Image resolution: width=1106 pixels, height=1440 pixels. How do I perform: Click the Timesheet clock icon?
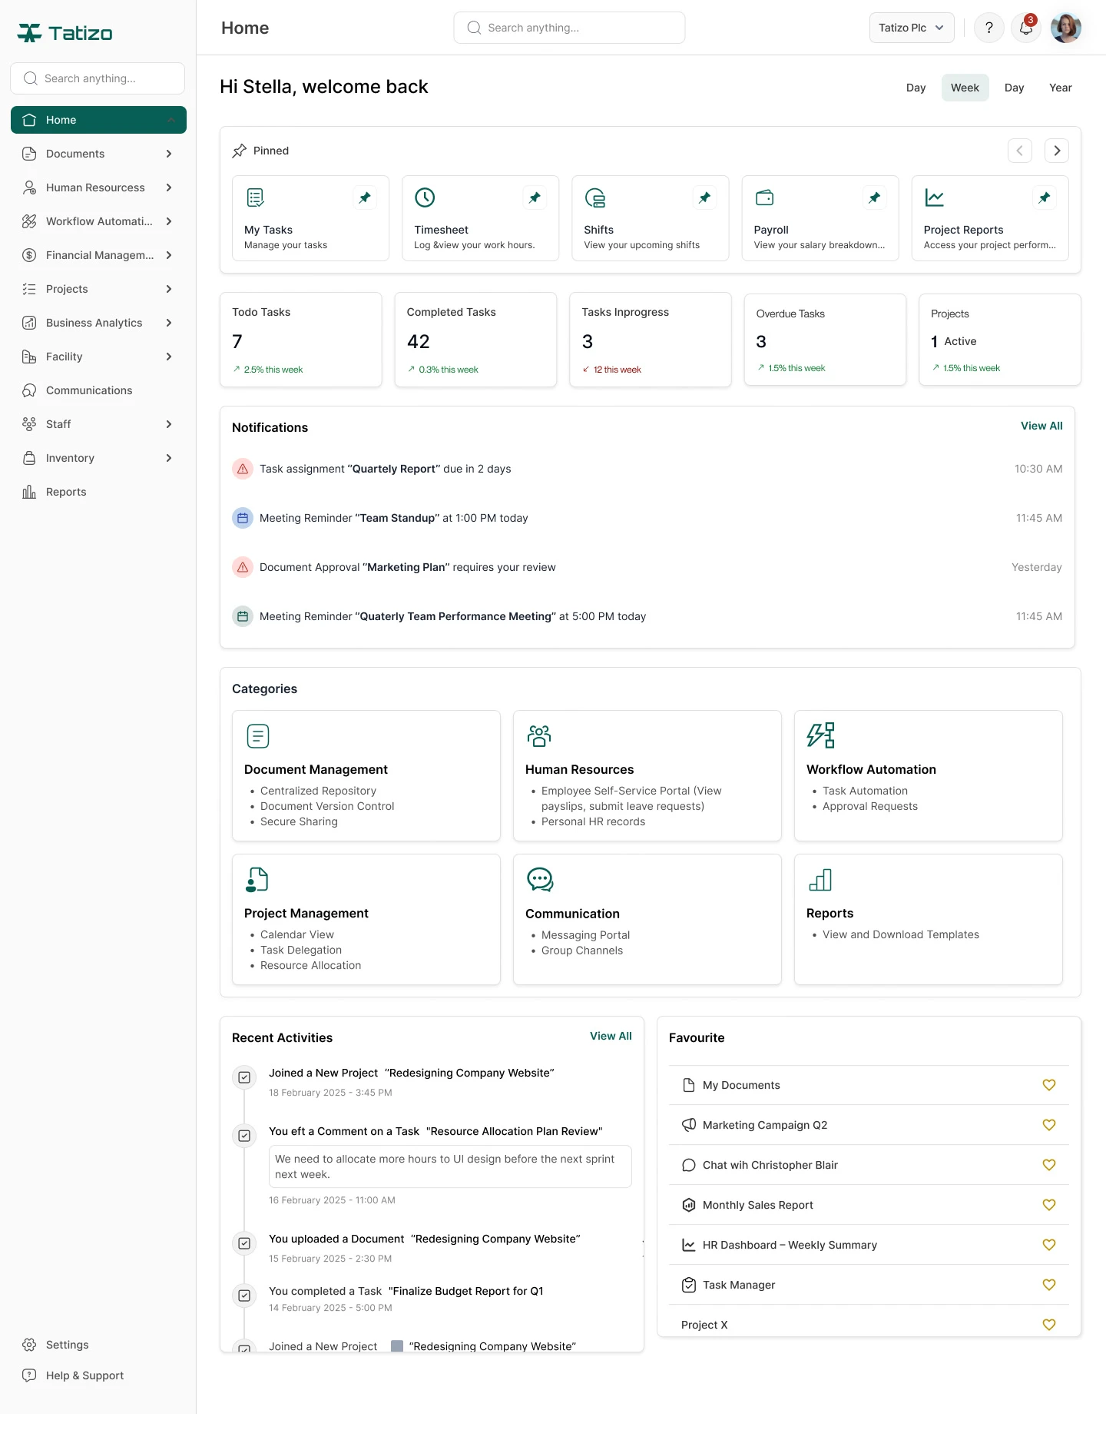click(425, 197)
